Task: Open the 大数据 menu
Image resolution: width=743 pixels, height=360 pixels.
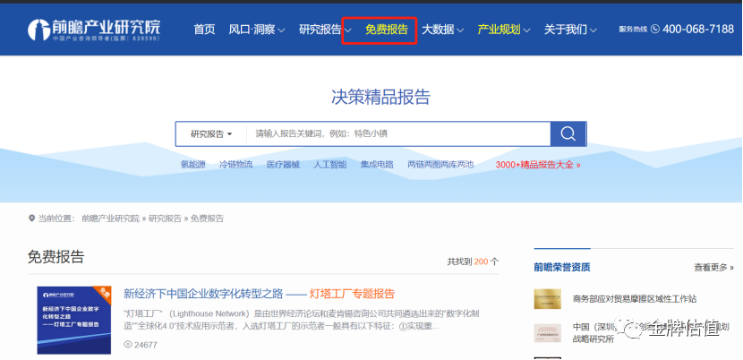Action: click(438, 30)
